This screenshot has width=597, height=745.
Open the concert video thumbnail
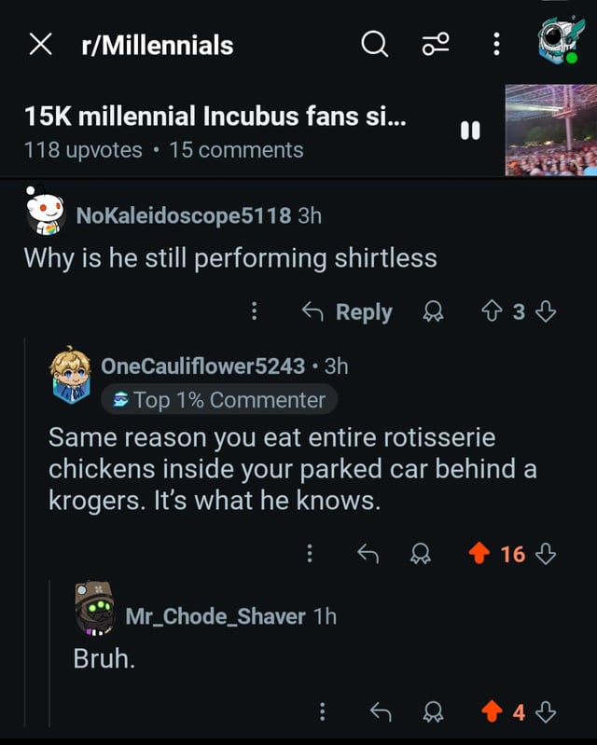coord(550,130)
